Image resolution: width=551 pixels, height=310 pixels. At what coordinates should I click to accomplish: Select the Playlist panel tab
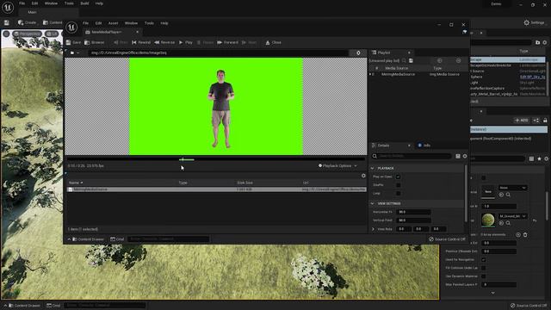point(384,53)
